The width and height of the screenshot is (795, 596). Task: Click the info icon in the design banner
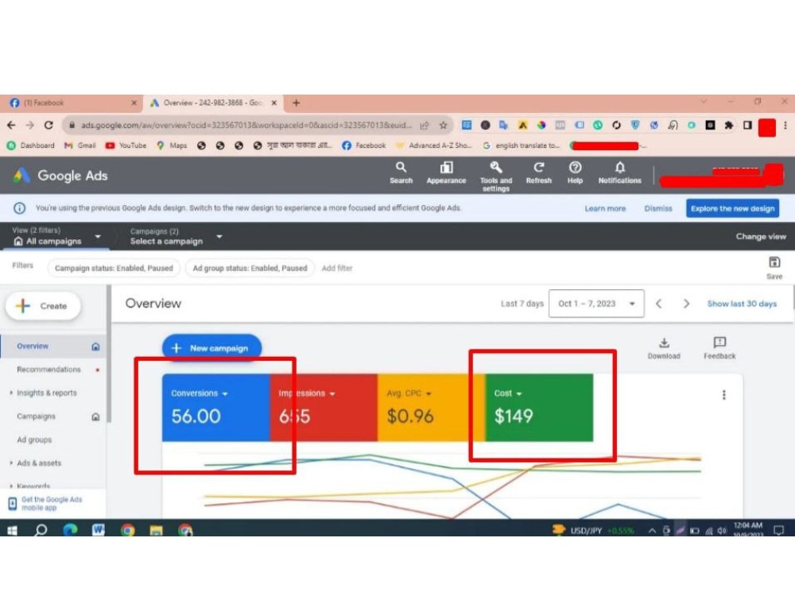(19, 208)
